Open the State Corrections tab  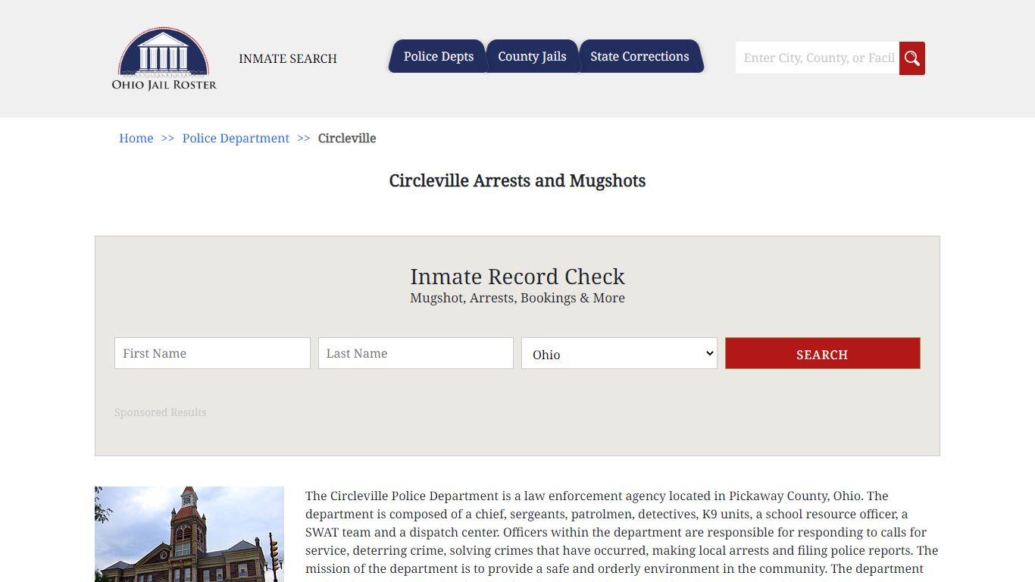click(640, 57)
